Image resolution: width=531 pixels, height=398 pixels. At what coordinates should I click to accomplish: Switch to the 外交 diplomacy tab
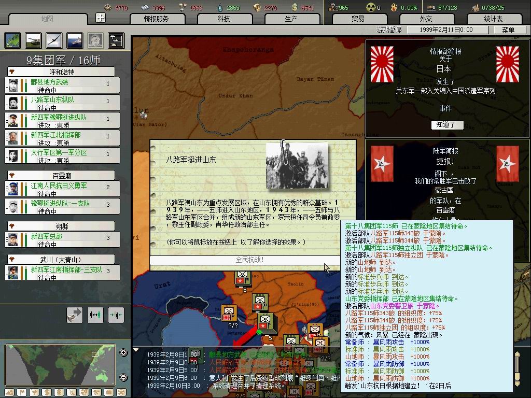[425, 19]
